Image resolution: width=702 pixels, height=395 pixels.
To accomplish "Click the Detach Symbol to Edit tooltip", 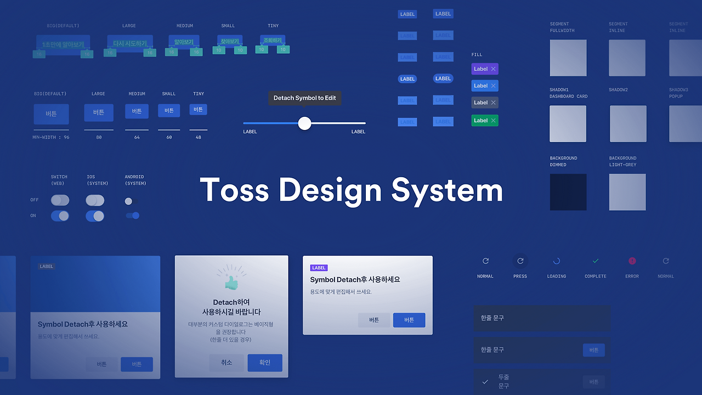I will pos(304,98).
